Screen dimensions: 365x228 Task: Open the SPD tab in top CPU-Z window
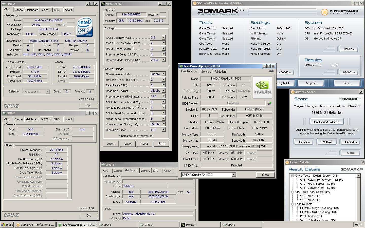(x=57, y=10)
